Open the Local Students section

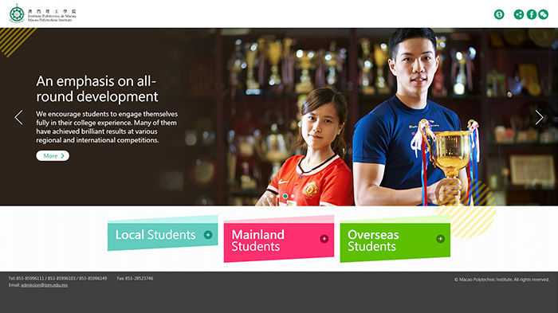click(x=163, y=233)
